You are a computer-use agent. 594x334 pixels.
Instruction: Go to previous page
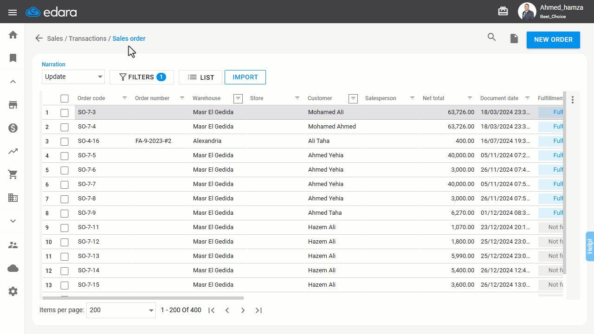[227, 310]
